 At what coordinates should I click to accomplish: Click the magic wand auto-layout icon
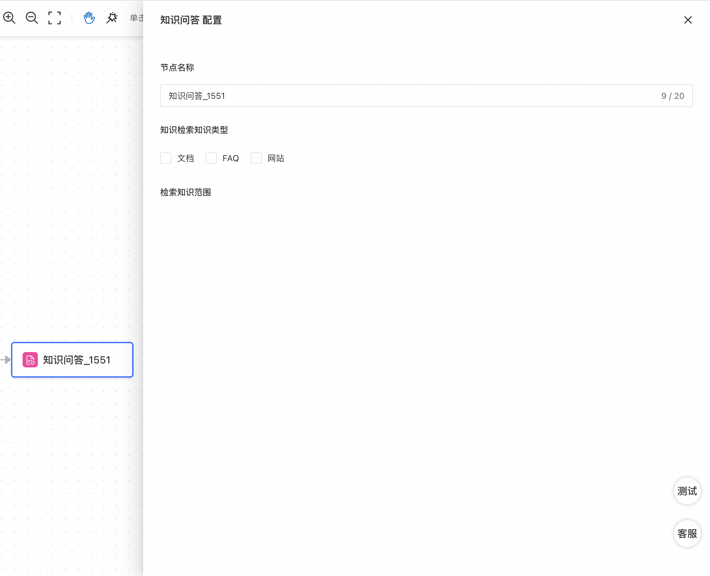point(112,18)
